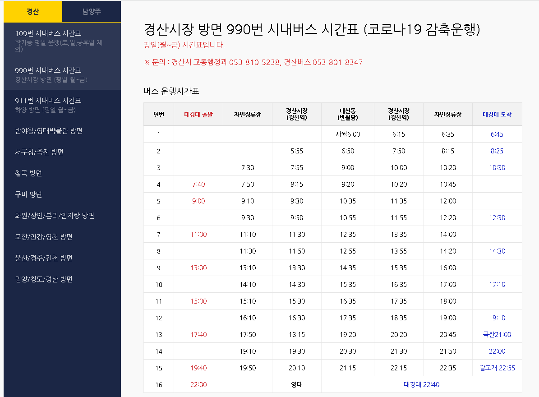This screenshot has width=539, height=397.
Task: Click the blue 대경대 도착 column header
Action: pyautogui.click(x=497, y=115)
